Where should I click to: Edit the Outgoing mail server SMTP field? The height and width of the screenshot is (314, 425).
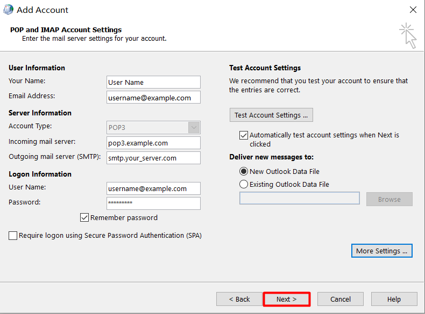click(153, 158)
